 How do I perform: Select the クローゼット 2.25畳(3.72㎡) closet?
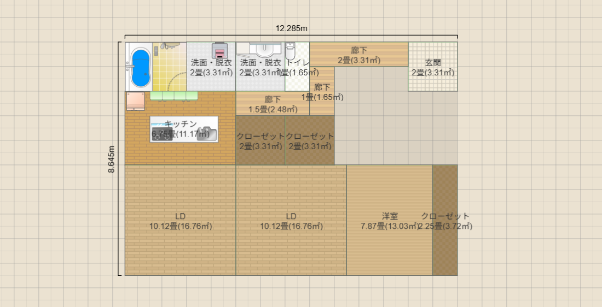click(x=445, y=220)
